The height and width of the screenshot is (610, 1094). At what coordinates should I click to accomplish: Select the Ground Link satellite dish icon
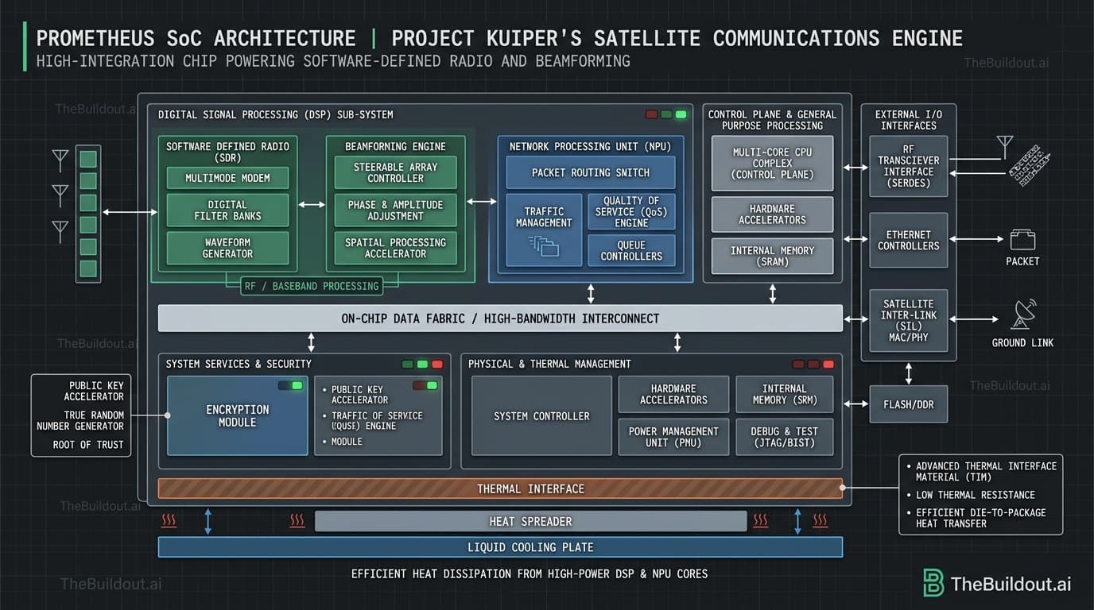(1024, 315)
